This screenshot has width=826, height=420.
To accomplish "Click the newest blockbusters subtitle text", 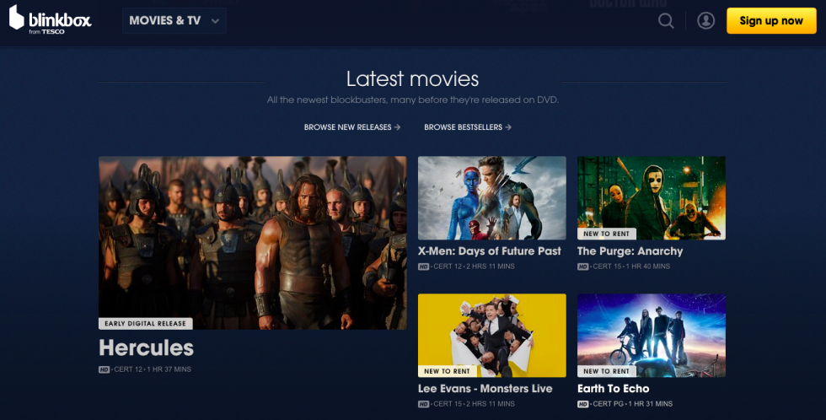I will 412,100.
